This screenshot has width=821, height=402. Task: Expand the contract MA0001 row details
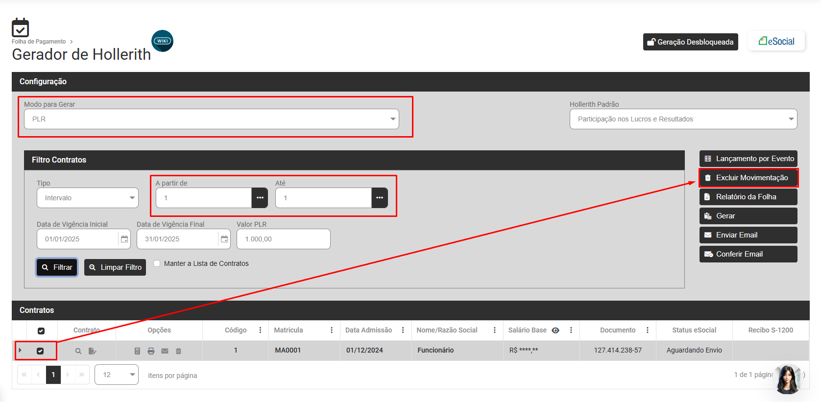pos(20,350)
